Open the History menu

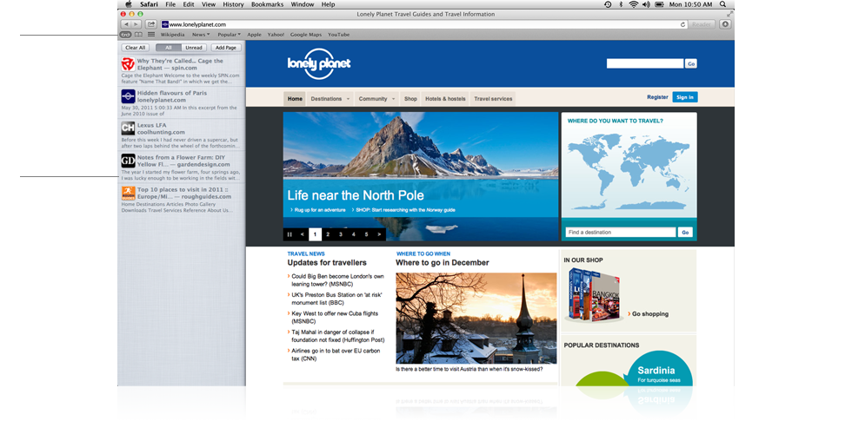pos(233,4)
